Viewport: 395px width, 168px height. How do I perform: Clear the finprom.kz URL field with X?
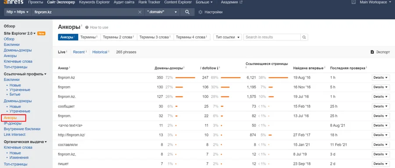(140, 12)
